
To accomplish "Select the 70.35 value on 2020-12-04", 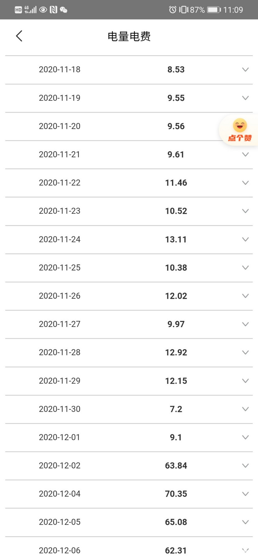I will [x=176, y=494].
